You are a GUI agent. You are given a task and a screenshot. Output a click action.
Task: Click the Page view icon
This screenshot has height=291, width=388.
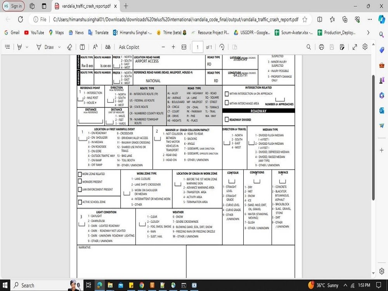pos(235,47)
